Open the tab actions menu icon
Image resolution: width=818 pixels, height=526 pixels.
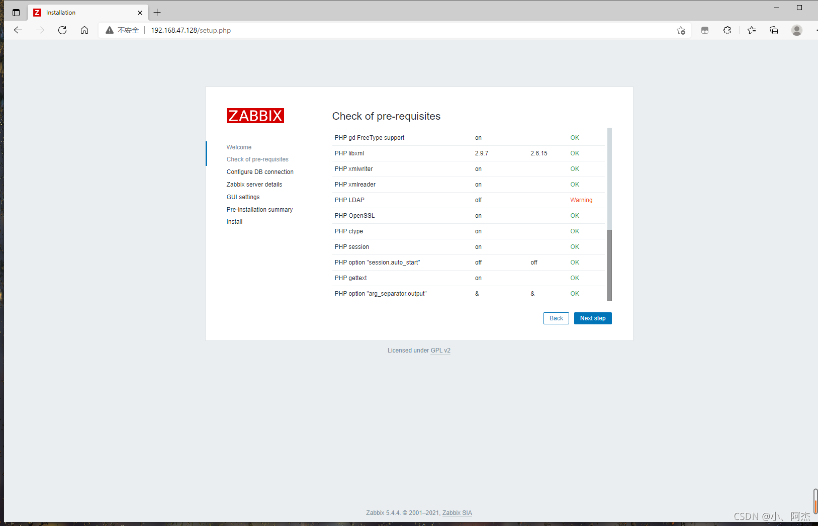(x=16, y=13)
